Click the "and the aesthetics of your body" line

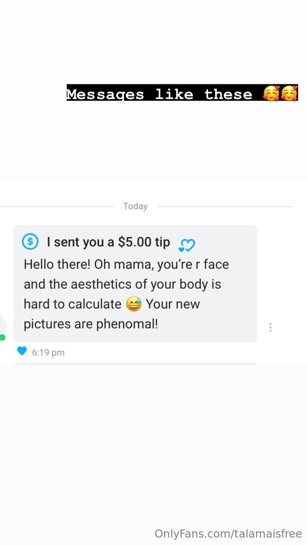tap(122, 284)
